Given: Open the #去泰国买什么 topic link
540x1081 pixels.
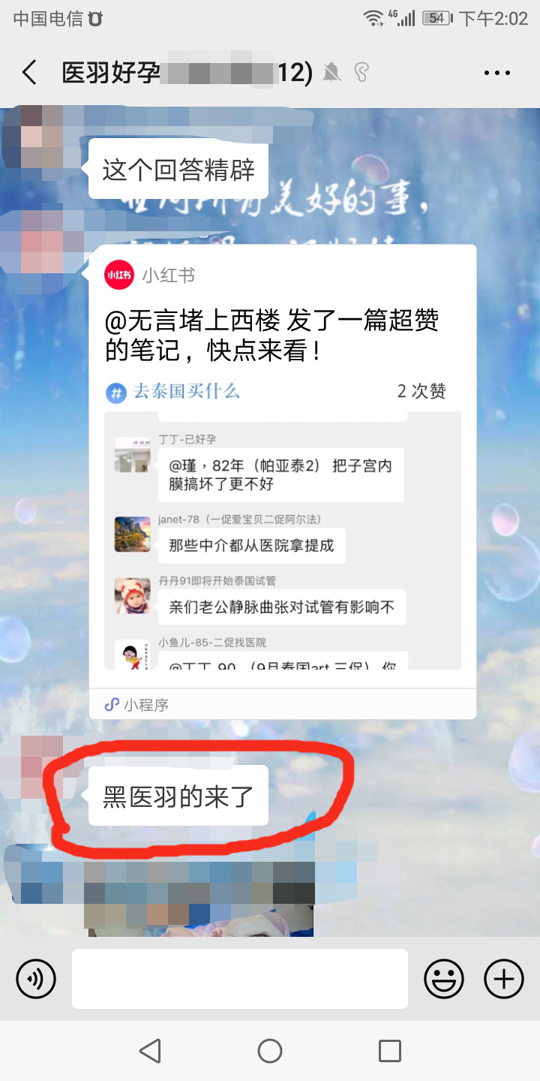Looking at the screenshot, I should tap(173, 391).
